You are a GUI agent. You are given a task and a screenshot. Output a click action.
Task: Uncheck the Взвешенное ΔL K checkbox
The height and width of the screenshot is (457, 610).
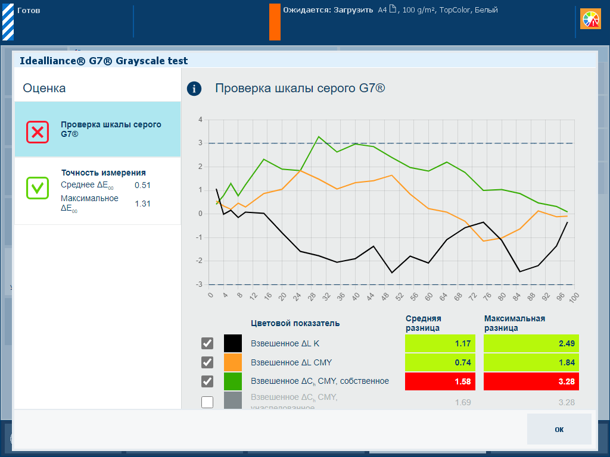point(207,343)
